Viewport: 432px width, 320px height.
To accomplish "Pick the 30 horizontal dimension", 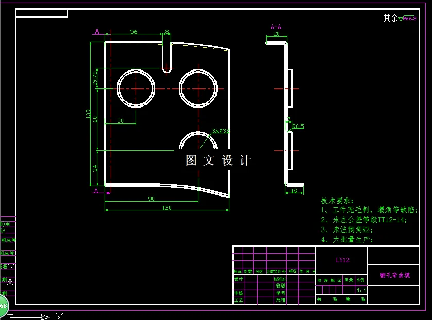I will pos(121,121).
